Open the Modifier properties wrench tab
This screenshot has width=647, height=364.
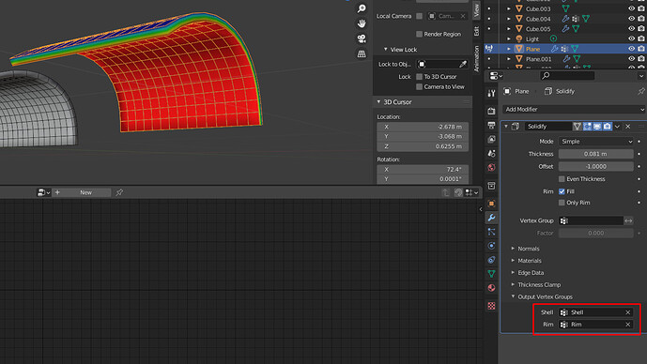tap(491, 218)
